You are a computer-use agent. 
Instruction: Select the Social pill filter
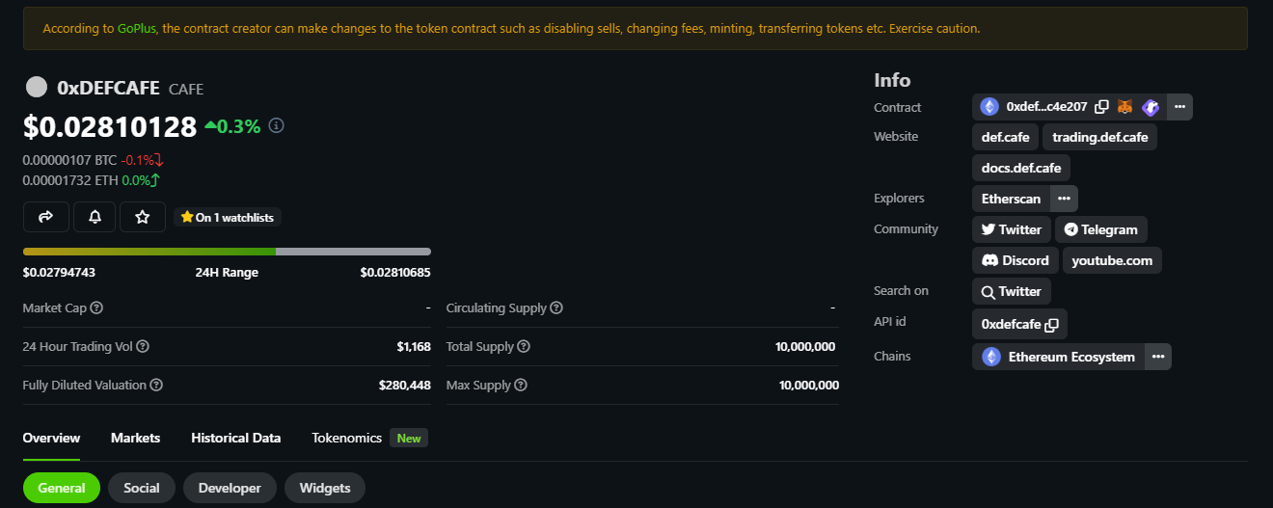142,488
